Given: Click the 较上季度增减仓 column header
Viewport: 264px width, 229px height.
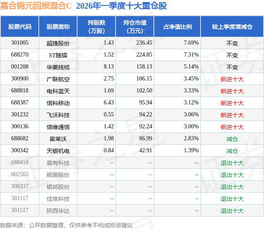Looking at the screenshot, I should [232, 26].
